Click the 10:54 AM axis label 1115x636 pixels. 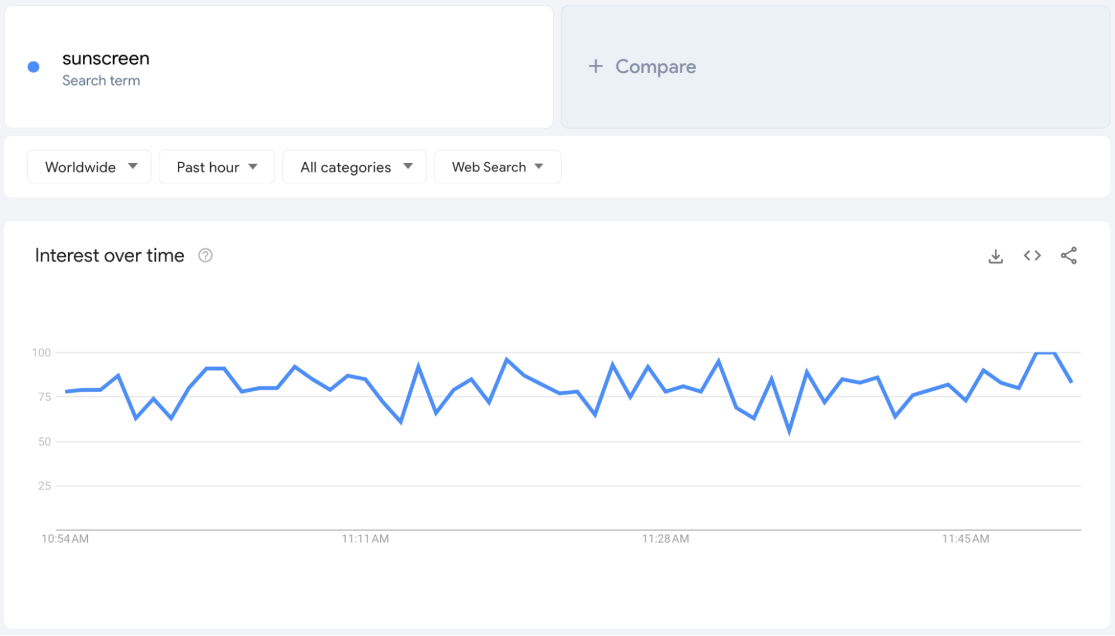[x=65, y=539]
